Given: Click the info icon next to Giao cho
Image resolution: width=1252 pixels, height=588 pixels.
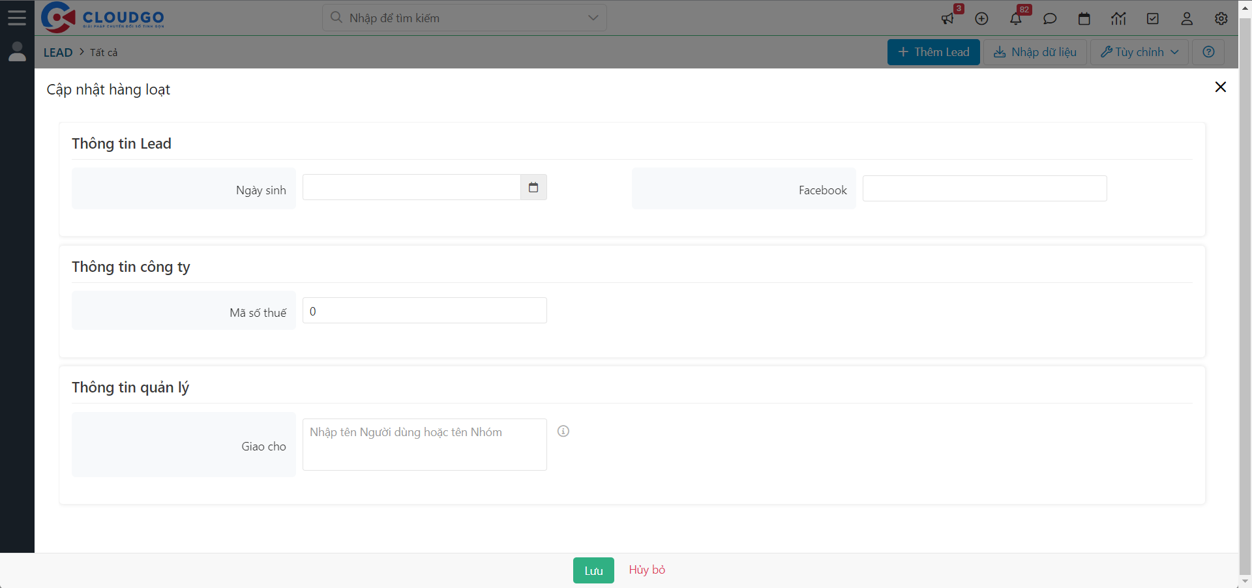Looking at the screenshot, I should [x=563, y=431].
